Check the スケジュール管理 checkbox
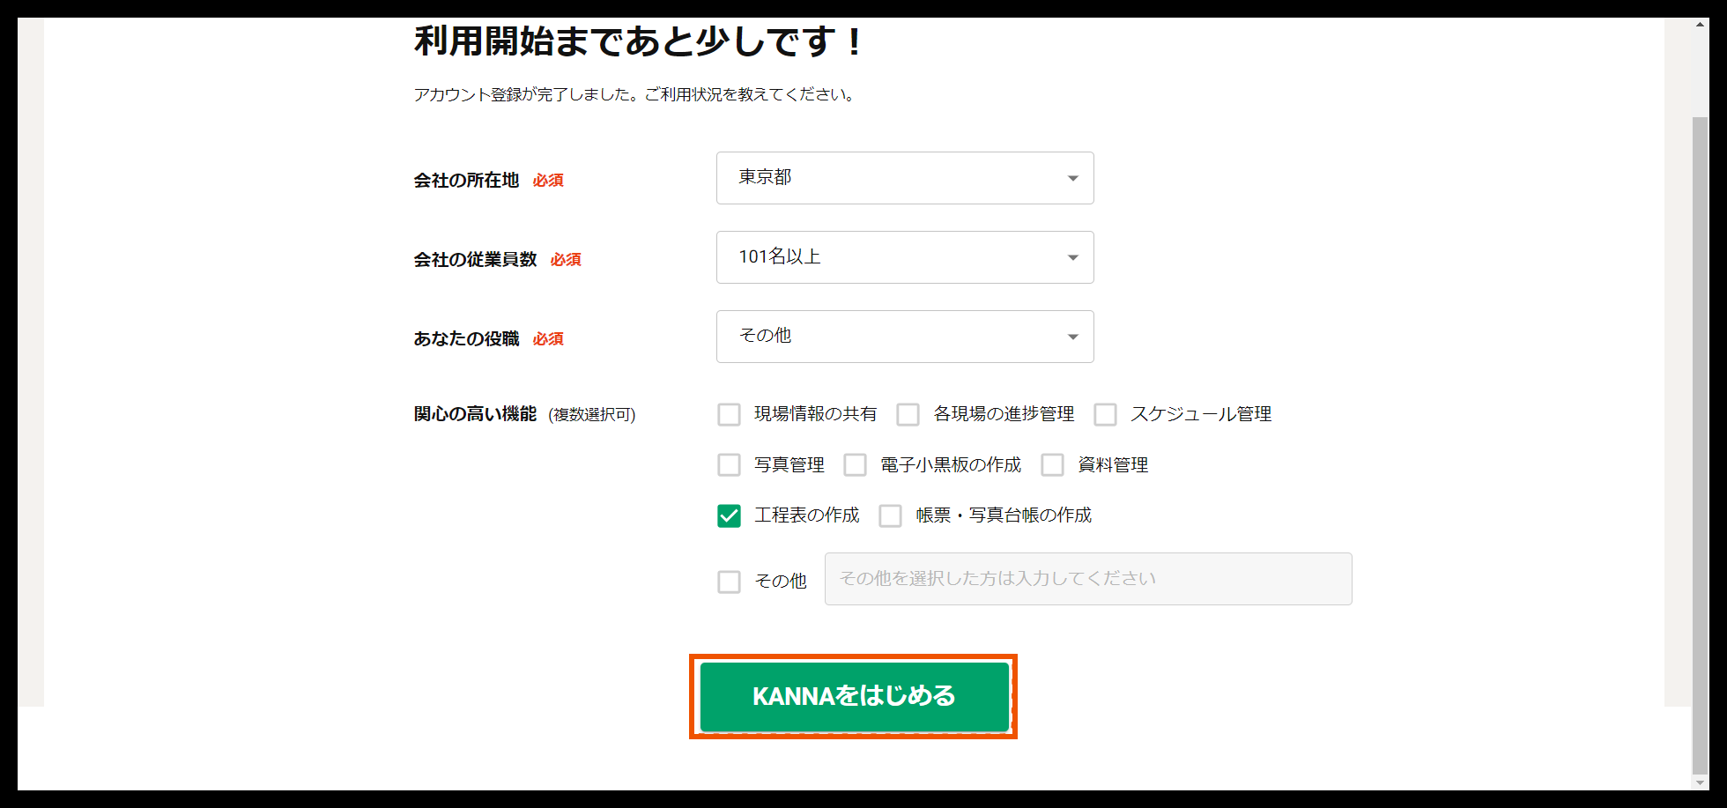The height and width of the screenshot is (808, 1727). pyautogui.click(x=1105, y=414)
